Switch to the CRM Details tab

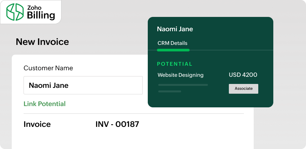pyautogui.click(x=172, y=43)
